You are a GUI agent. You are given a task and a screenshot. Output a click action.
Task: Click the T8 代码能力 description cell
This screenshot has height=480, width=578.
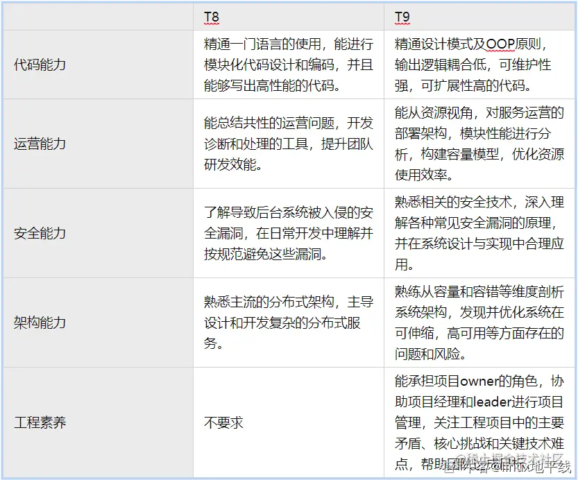tap(287, 65)
